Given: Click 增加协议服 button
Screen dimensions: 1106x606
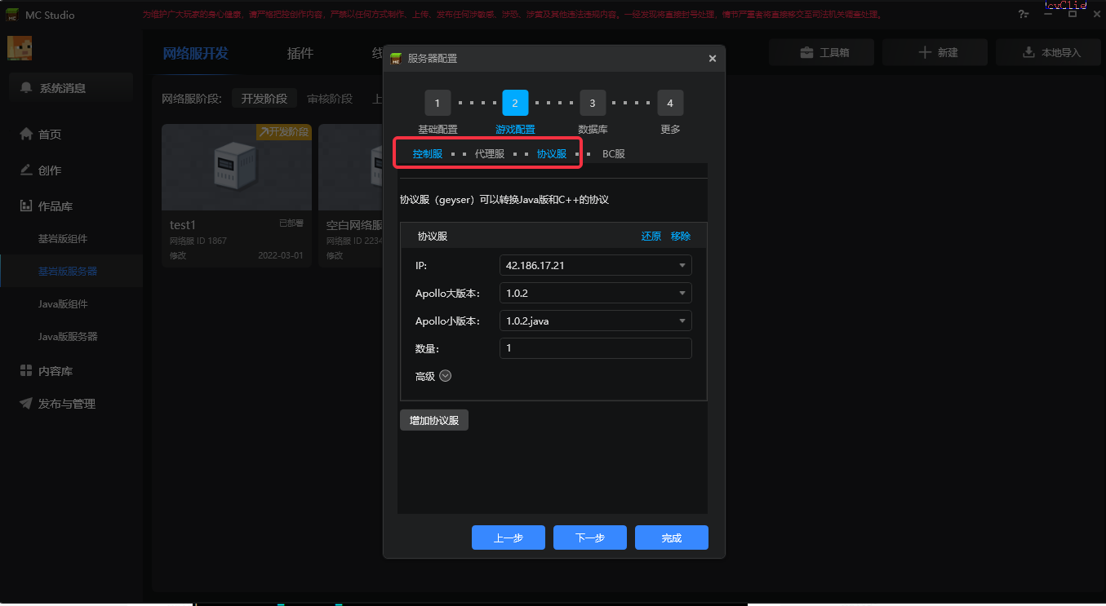Looking at the screenshot, I should pos(434,420).
